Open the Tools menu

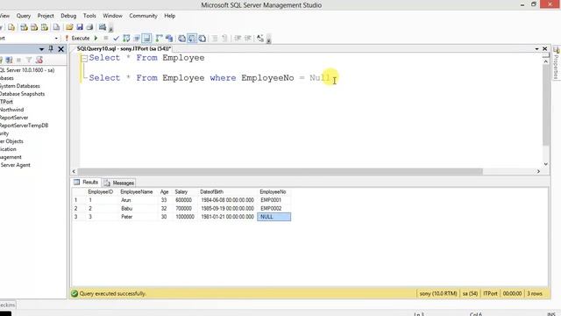[89, 16]
